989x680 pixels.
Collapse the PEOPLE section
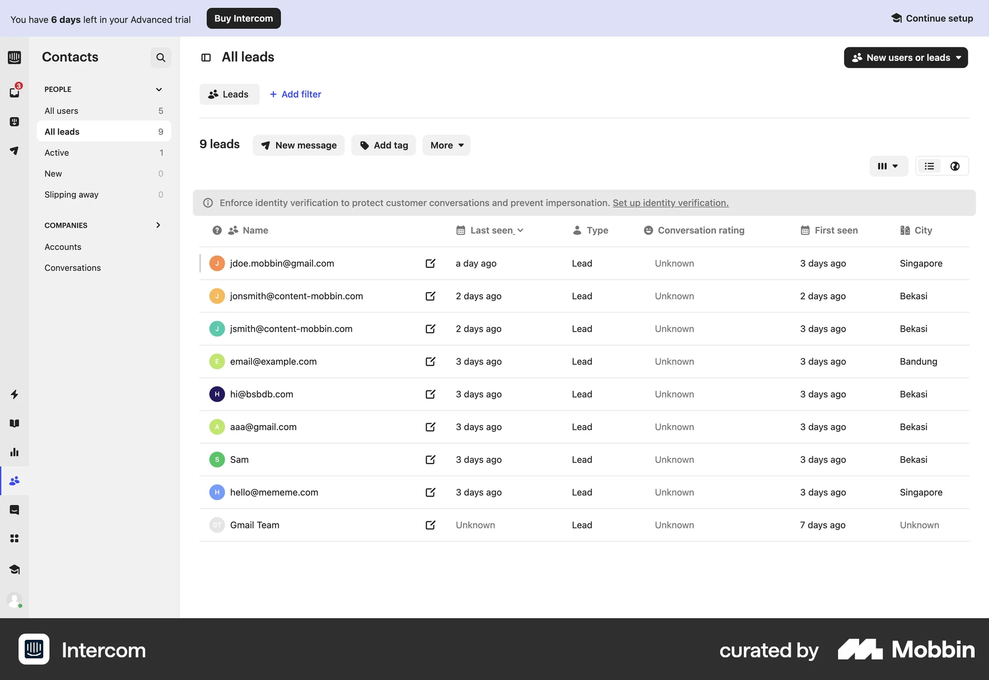click(159, 89)
